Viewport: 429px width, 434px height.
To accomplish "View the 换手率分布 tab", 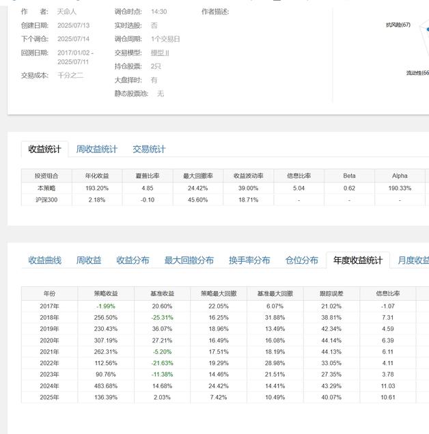I will click(249, 260).
